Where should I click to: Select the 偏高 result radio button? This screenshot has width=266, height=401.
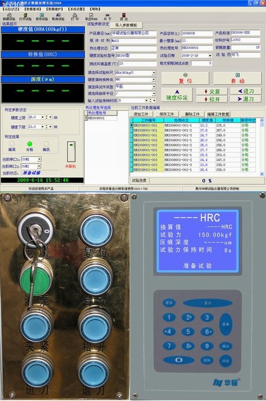12,144
